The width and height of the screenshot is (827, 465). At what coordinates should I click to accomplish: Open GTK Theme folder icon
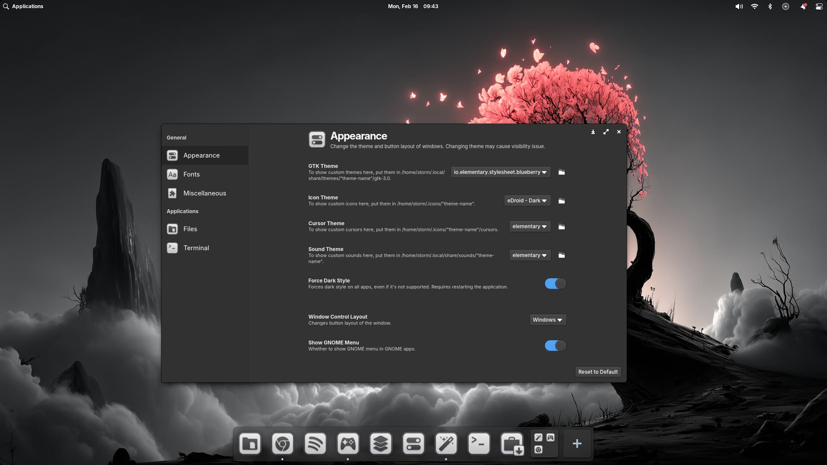[561, 172]
